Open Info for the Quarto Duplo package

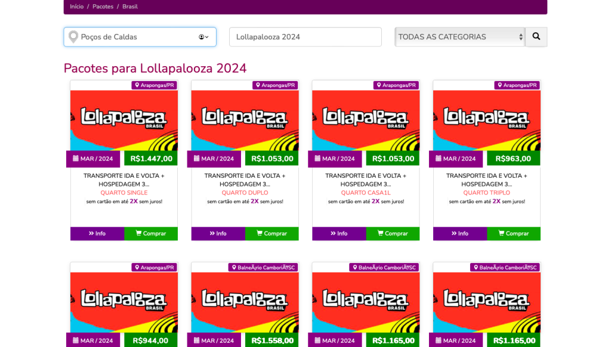coord(218,234)
